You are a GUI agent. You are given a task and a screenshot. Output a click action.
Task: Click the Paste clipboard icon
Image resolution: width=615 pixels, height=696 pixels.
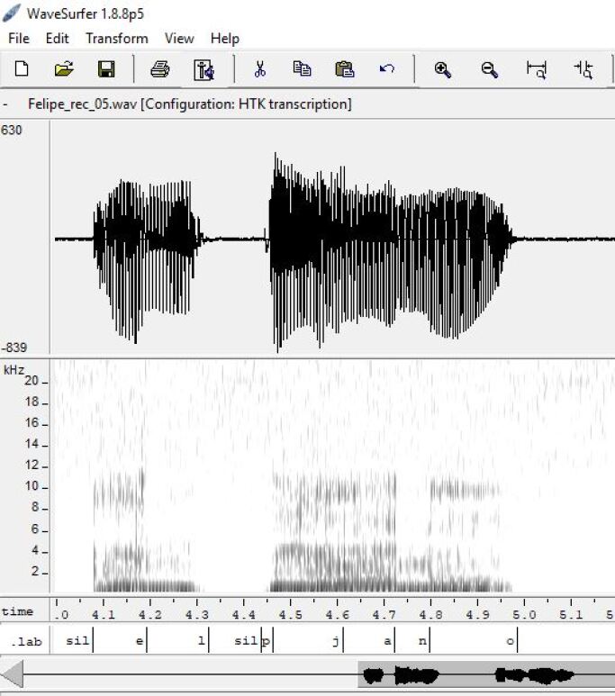pyautogui.click(x=344, y=69)
